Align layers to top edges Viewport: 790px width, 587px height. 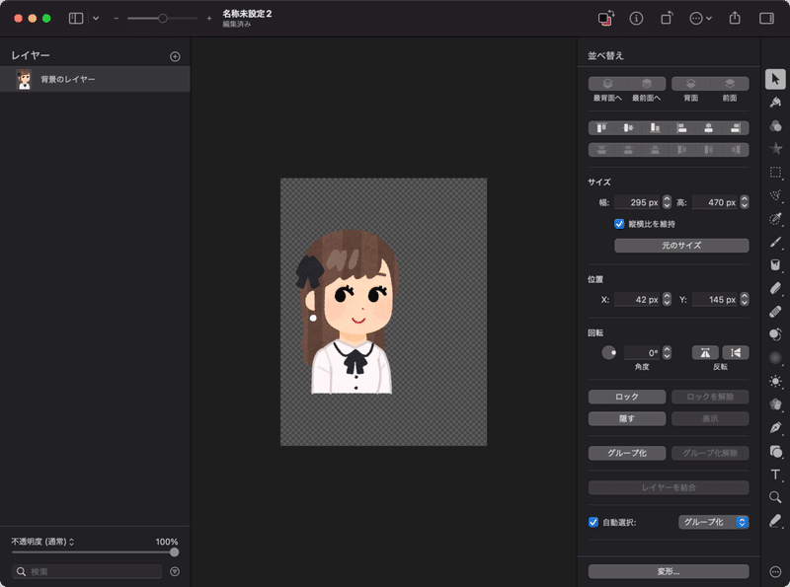(601, 128)
